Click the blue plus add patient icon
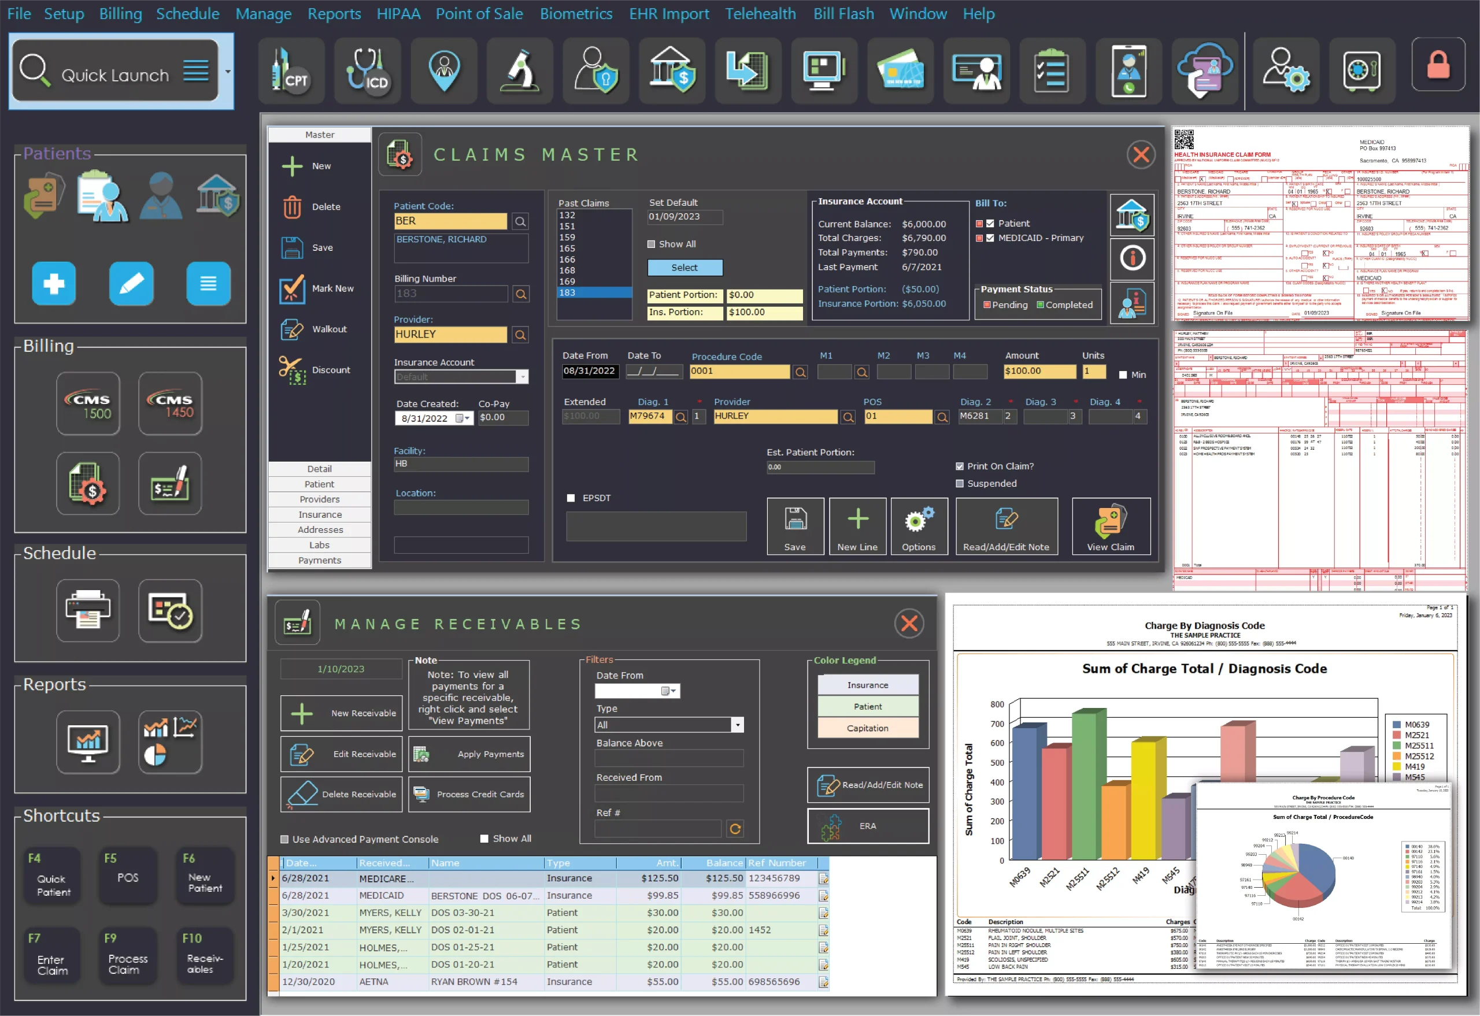Screen dimensions: 1480x1016 [54, 283]
